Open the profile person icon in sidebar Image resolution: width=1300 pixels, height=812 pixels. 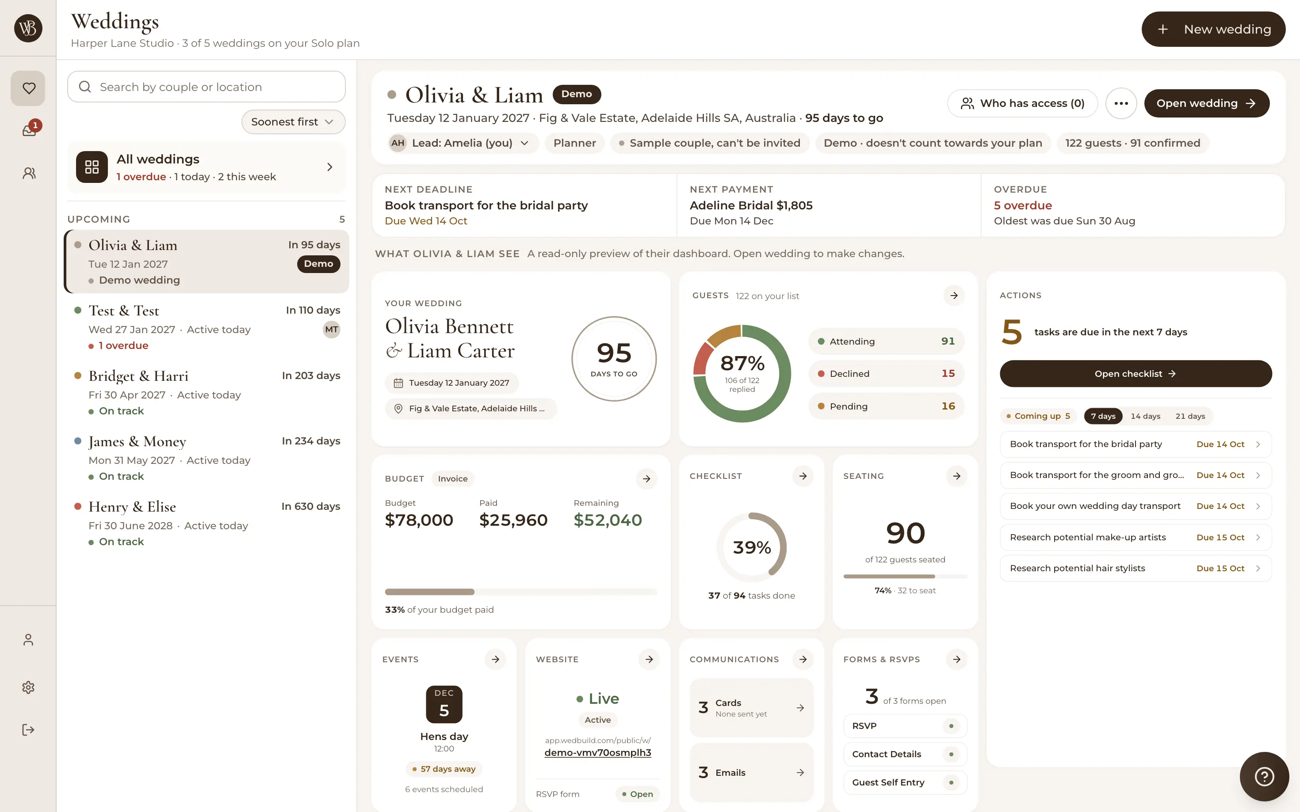[28, 640]
